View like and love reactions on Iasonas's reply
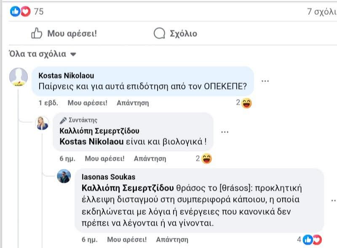 tap(311, 240)
